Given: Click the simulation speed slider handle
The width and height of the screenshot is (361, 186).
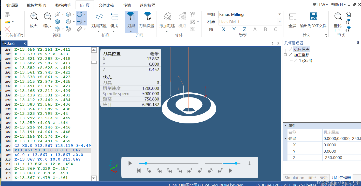Looking at the screenshot, I should click(236, 163).
